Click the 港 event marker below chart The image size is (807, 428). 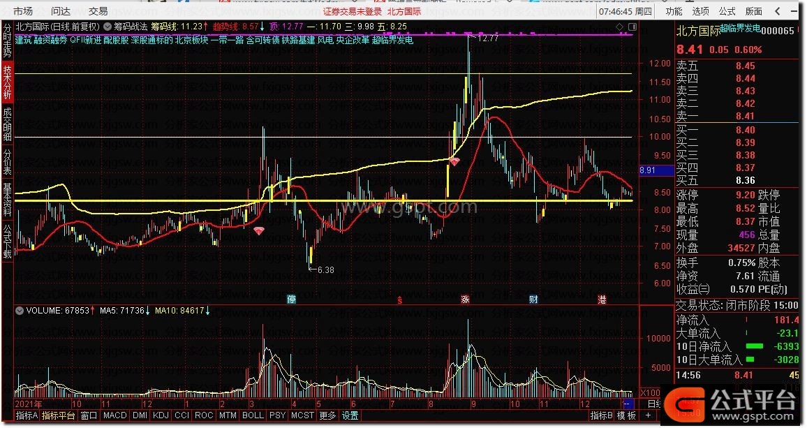coord(602,300)
